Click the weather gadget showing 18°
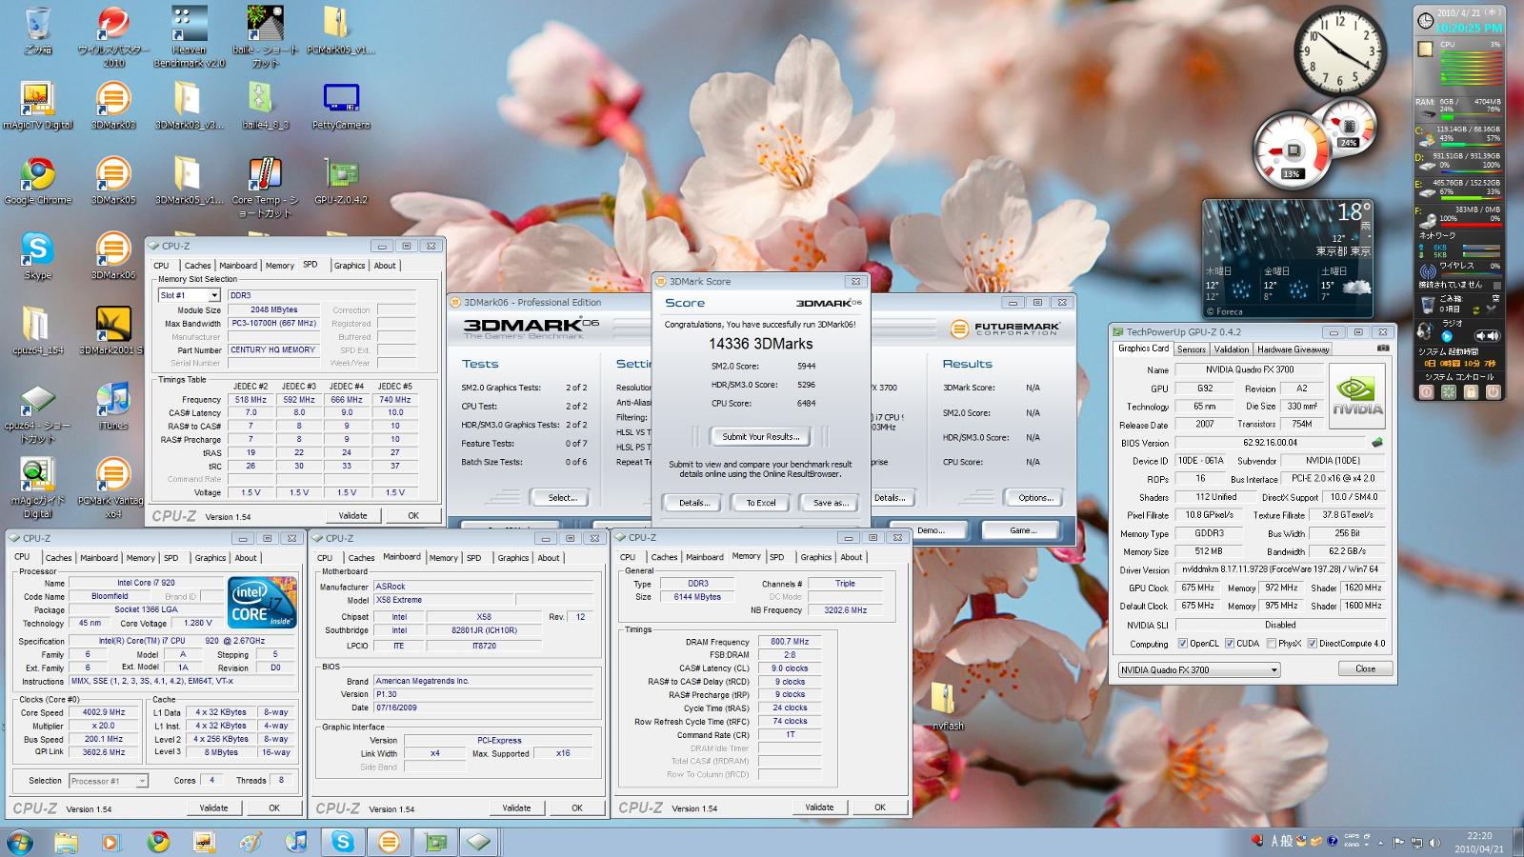The width and height of the screenshot is (1524, 857). [1289, 258]
